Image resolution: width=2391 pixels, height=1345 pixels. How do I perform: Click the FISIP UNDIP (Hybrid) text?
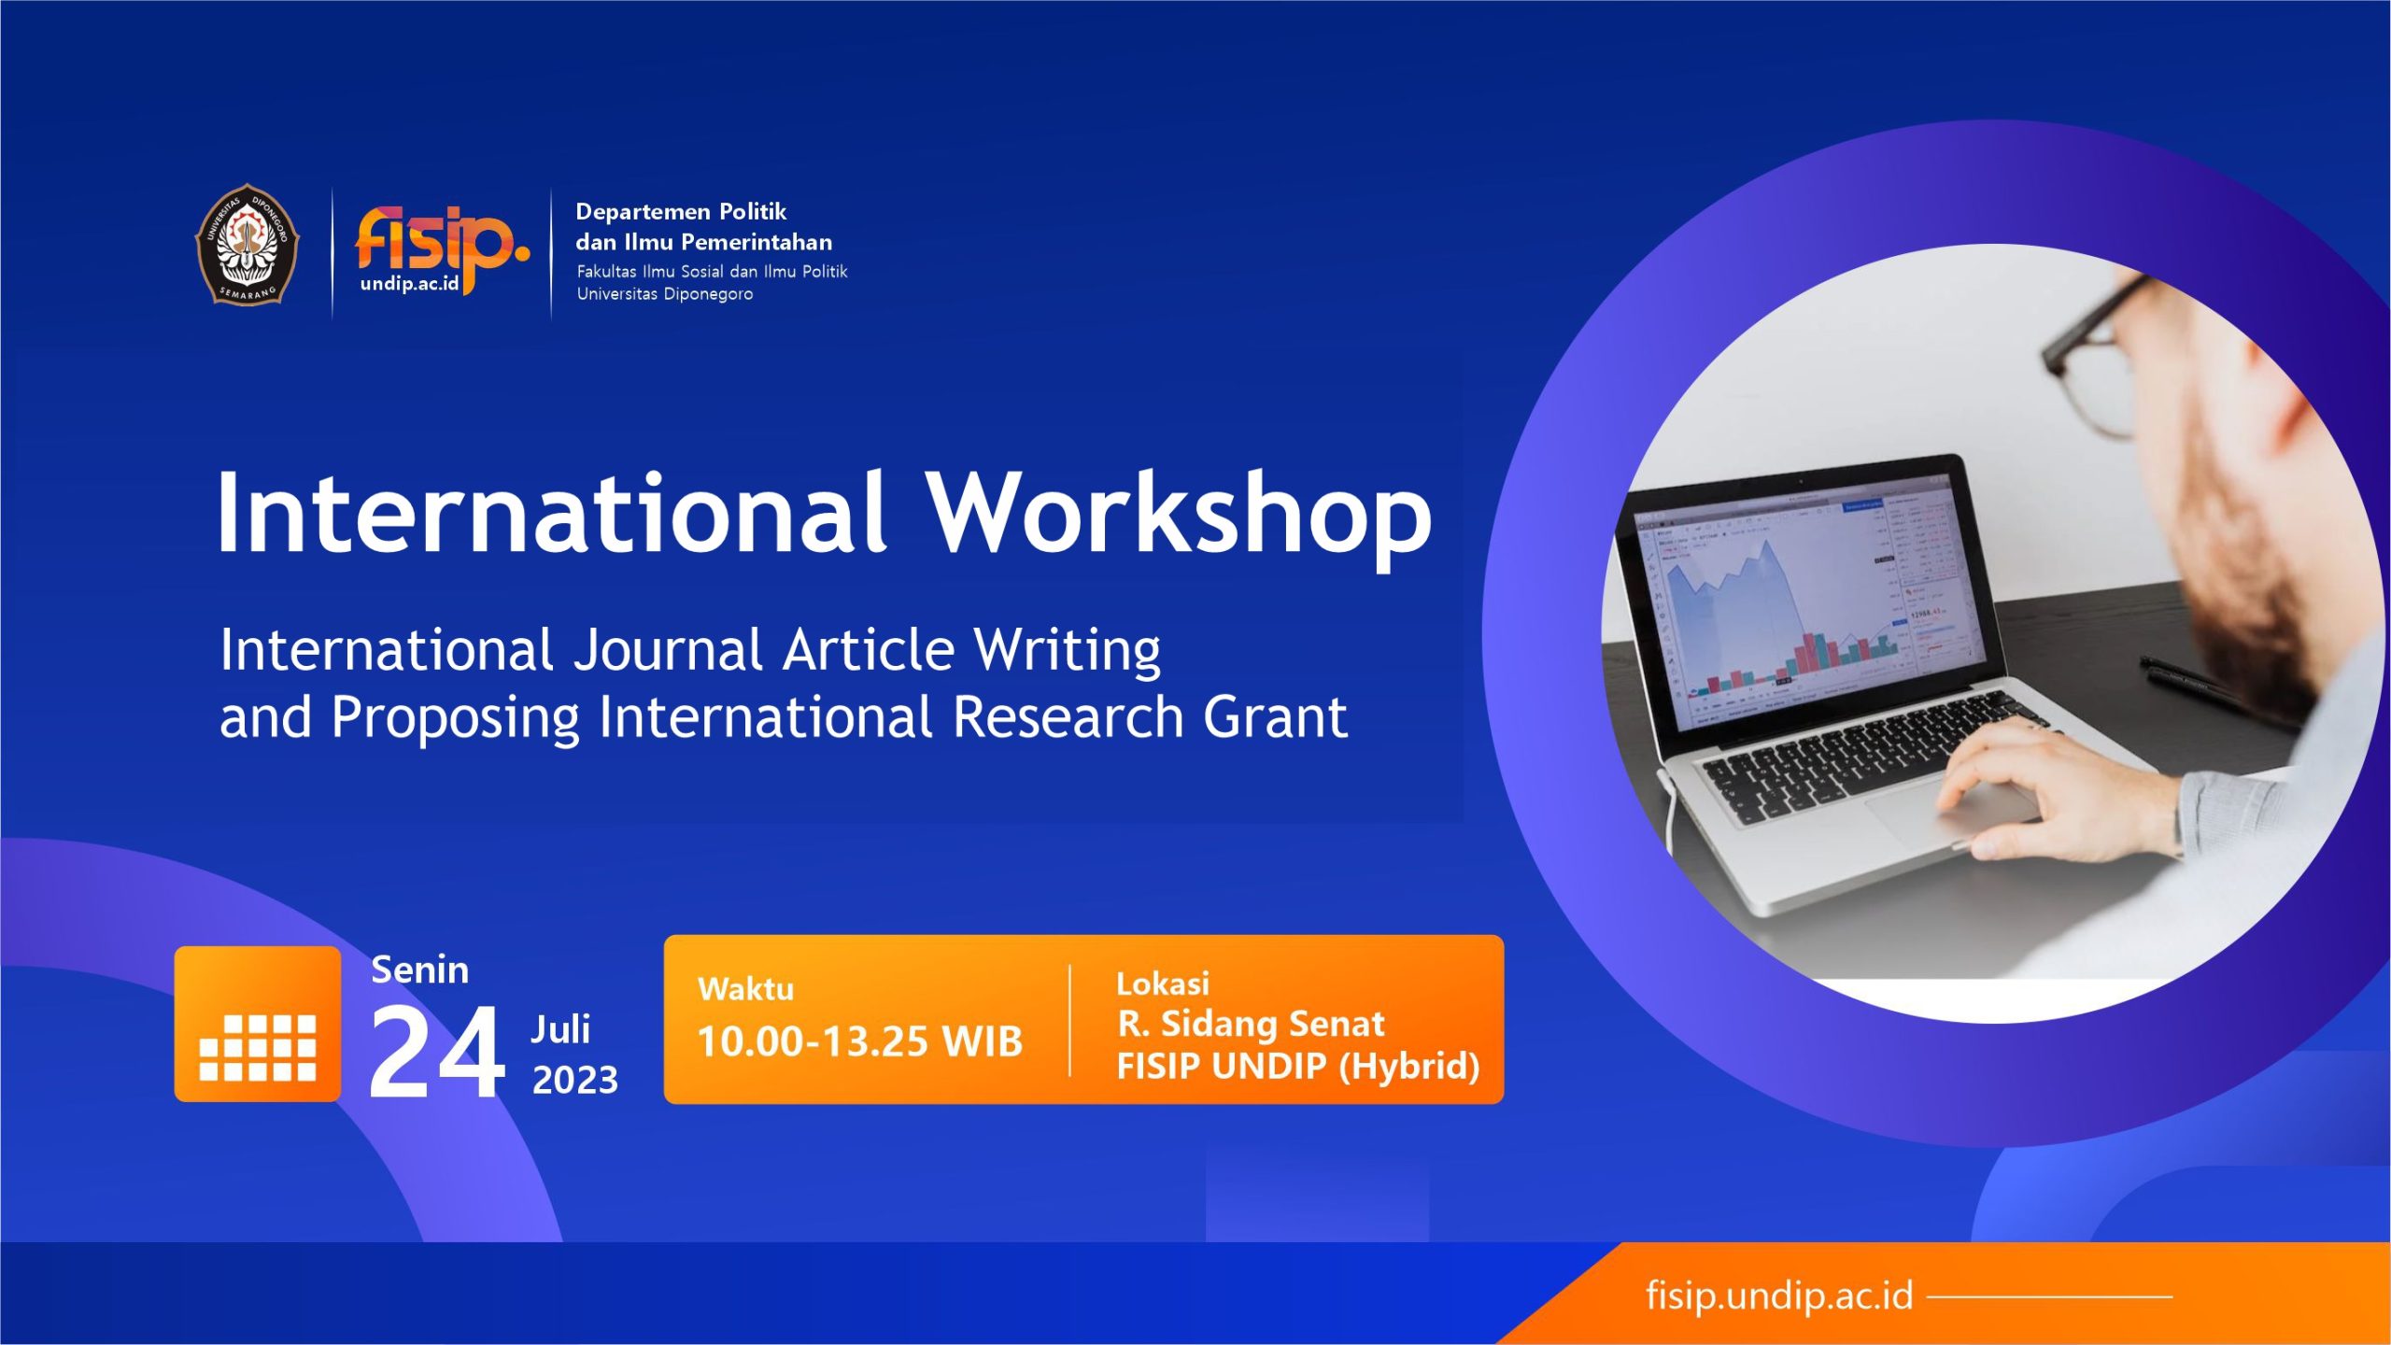1297,1066
